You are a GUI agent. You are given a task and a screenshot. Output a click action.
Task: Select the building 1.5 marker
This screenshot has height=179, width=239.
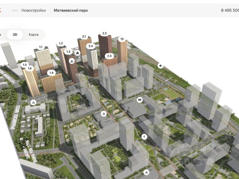pos(25,65)
